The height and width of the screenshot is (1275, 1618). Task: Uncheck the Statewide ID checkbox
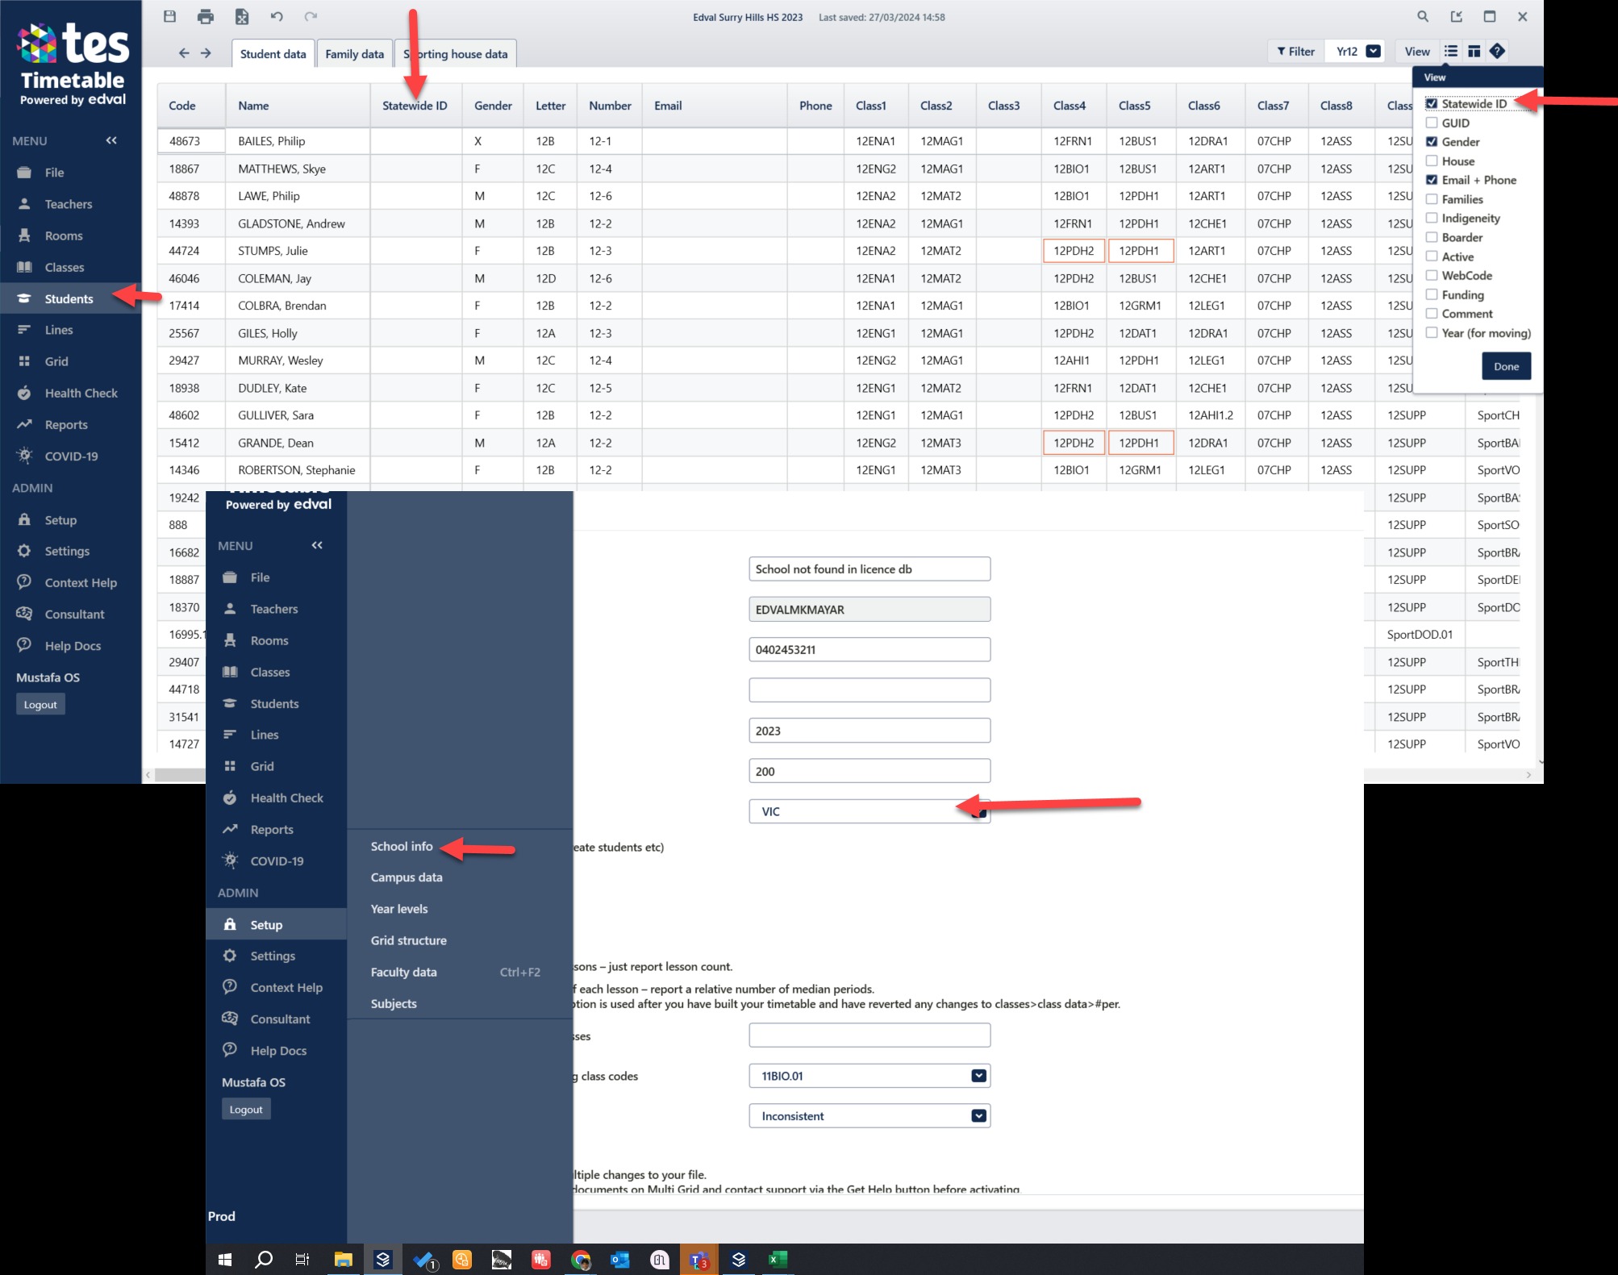1432,104
